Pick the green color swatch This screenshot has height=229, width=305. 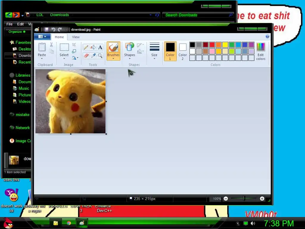coord(232,45)
